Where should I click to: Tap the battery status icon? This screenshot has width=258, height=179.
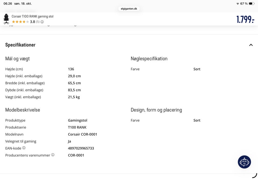coord(252,3)
